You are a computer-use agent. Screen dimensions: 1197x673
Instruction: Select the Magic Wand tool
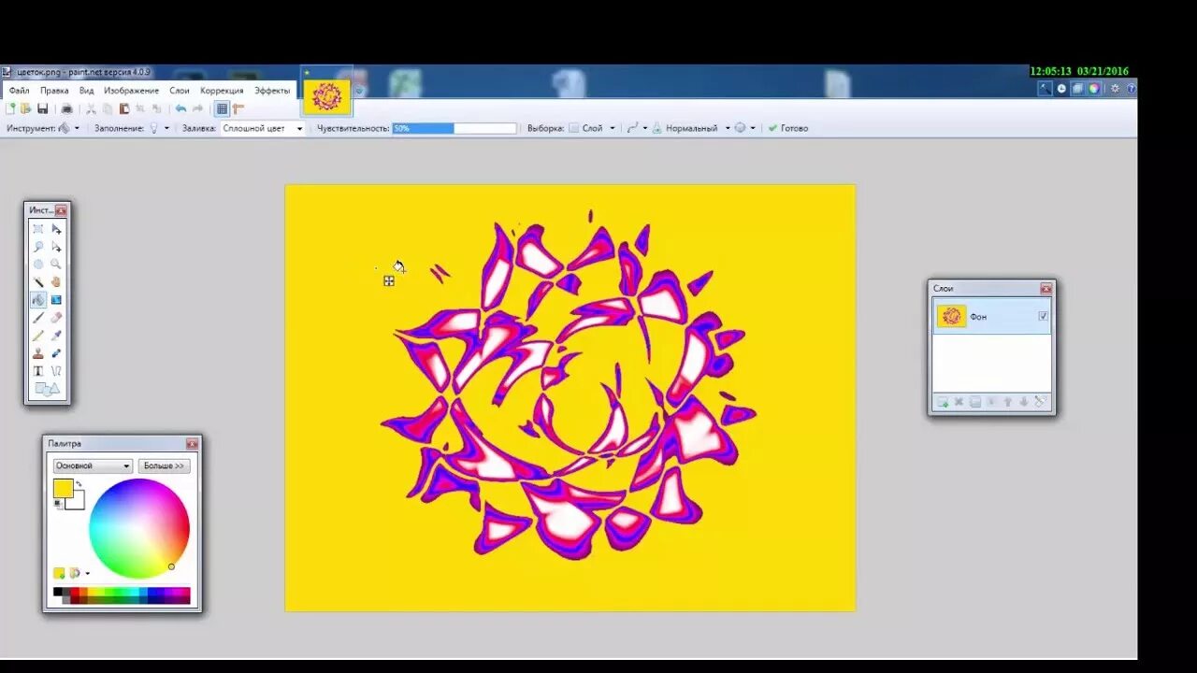pos(38,282)
